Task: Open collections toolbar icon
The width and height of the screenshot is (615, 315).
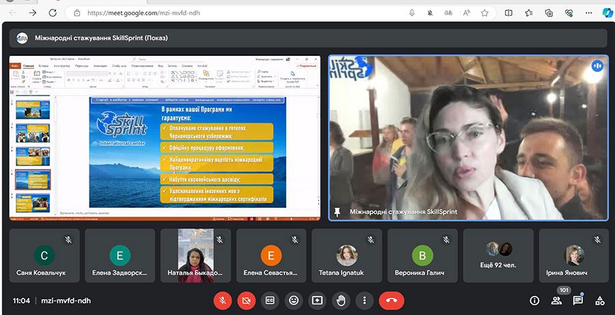Action: tap(549, 12)
